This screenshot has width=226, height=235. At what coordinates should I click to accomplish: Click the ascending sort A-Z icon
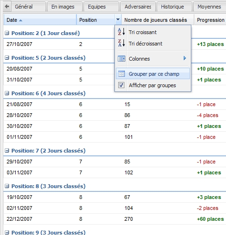pos(122,32)
